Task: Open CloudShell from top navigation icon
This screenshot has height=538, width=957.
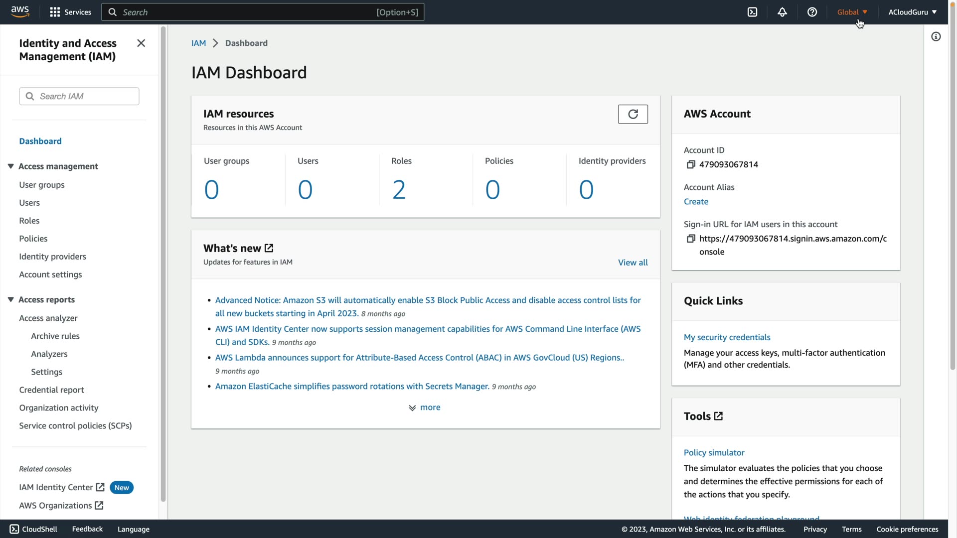Action: [752, 12]
